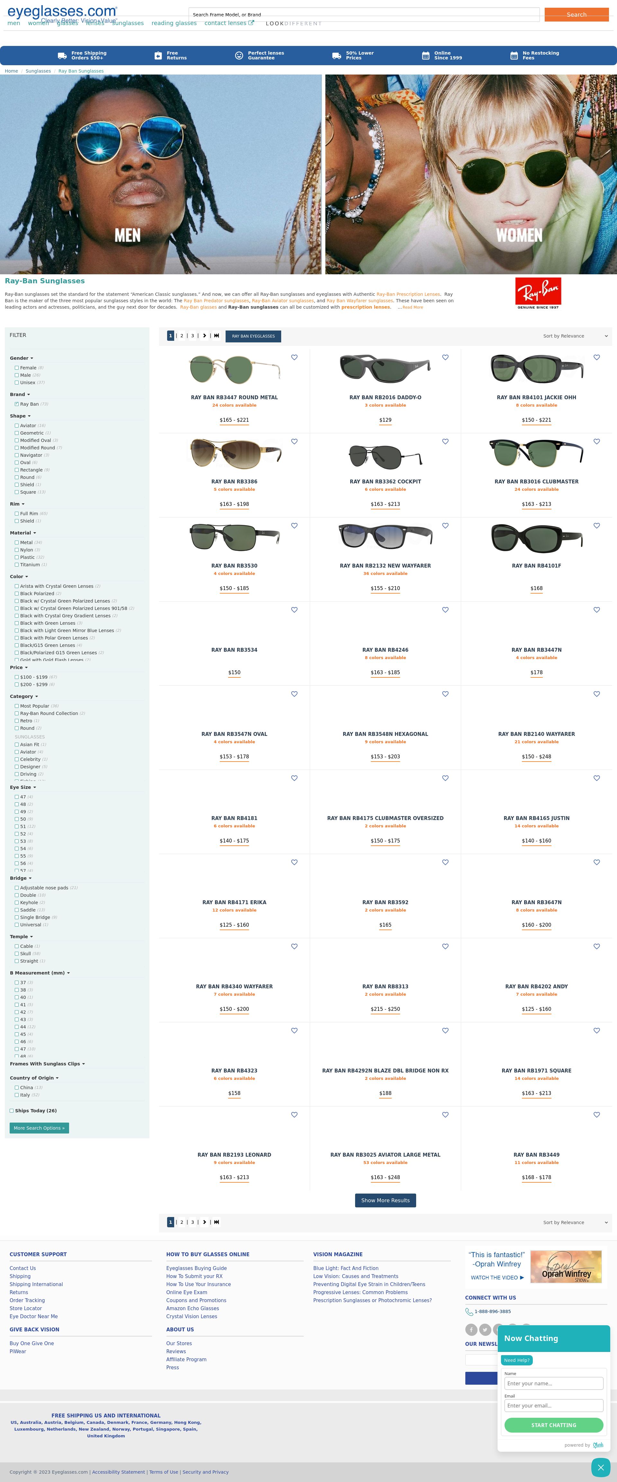
Task: Check the Italy country of origin filter
Action: [x=17, y=1095]
